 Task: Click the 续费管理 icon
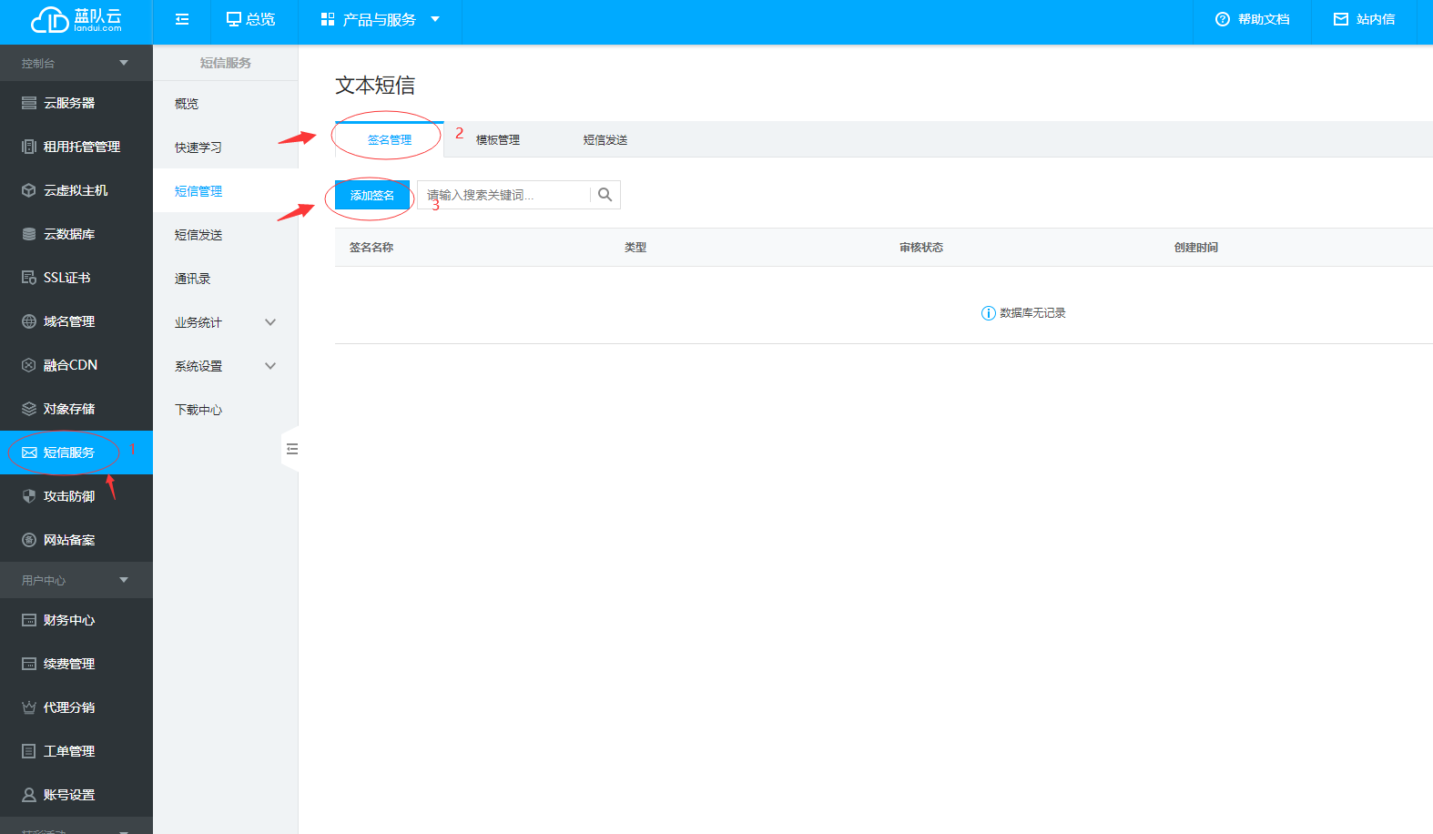[29, 664]
